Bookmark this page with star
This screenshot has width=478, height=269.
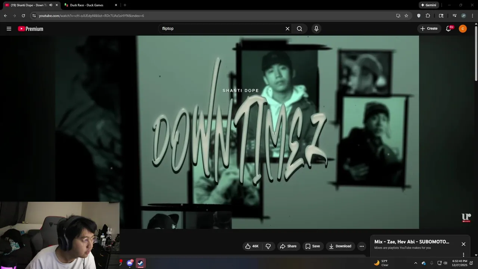[x=406, y=16]
